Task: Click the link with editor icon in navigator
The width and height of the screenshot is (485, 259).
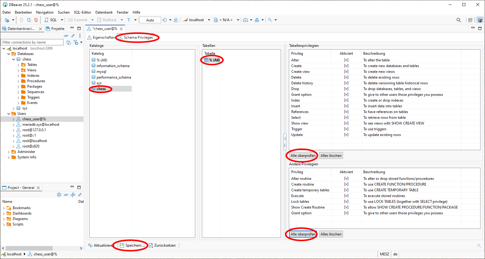Action: tap(73, 36)
